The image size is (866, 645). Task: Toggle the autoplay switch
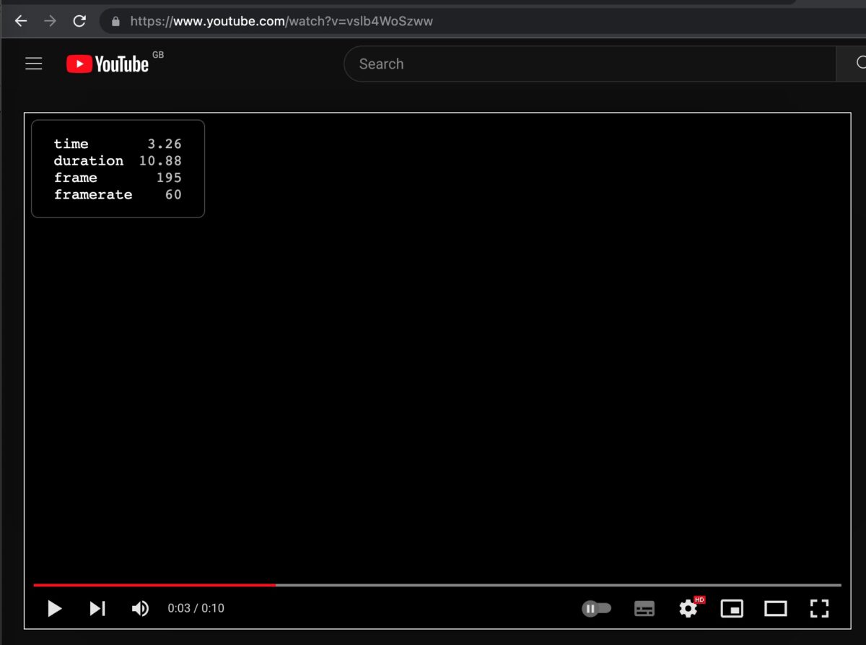[x=596, y=608]
